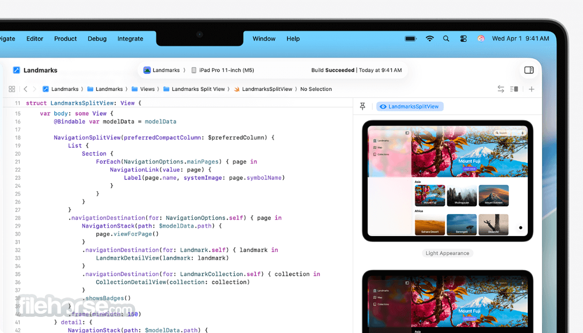Click struct LandmarksSplitView declaration line
Screen dimensions: 583x333
(84, 103)
